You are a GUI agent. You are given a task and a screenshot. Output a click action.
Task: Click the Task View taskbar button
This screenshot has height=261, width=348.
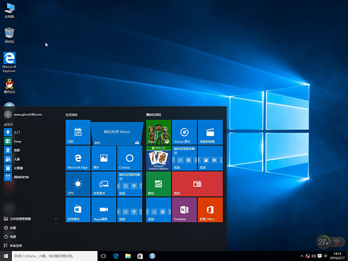(103, 256)
